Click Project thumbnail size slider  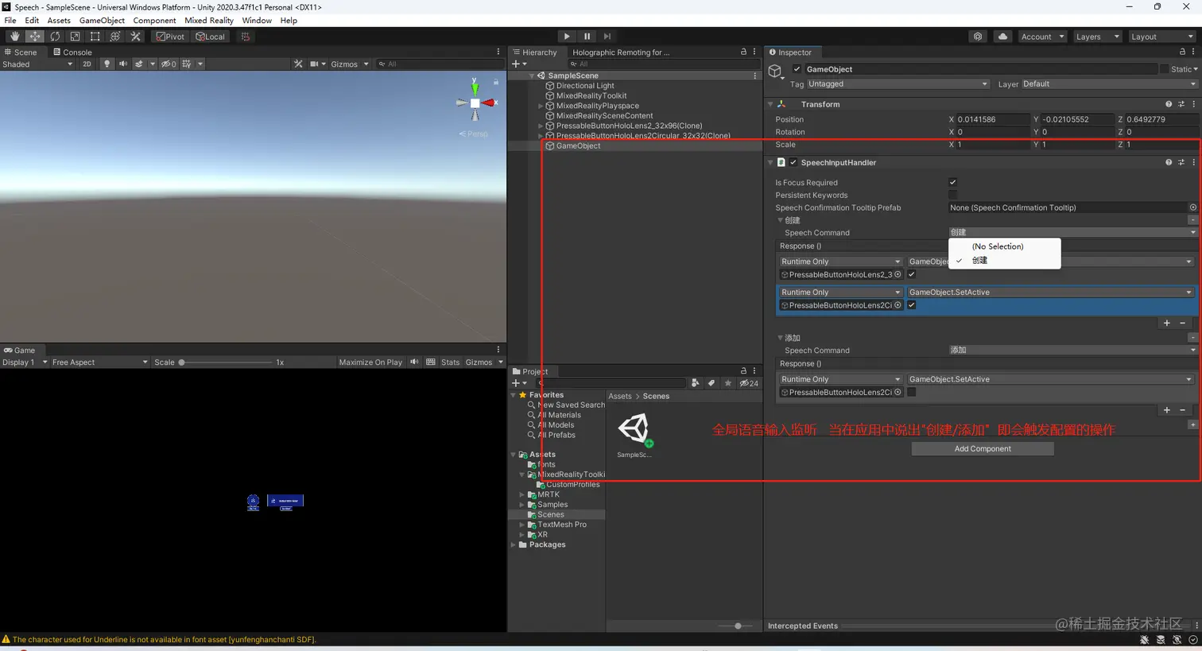tap(738, 626)
